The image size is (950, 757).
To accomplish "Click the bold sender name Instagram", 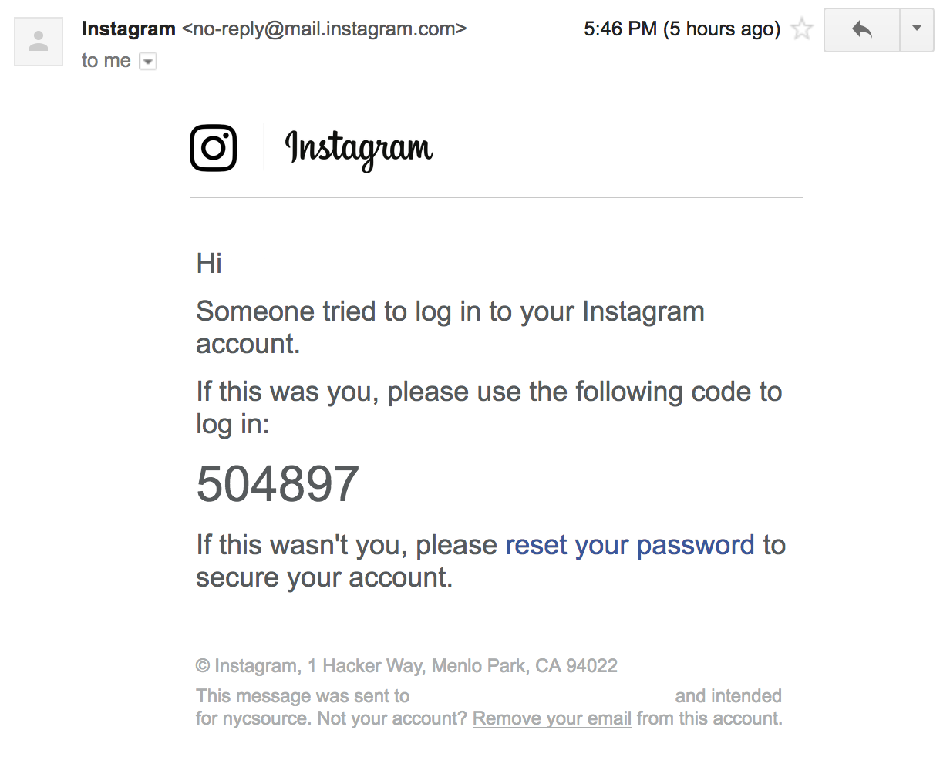I will [x=129, y=29].
